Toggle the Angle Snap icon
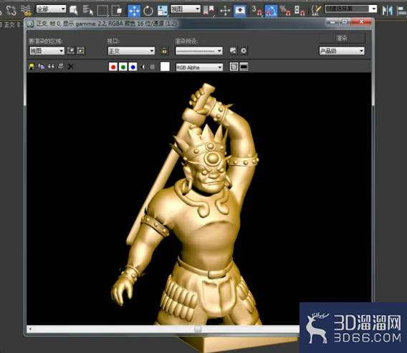The width and height of the screenshot is (407, 353). 271,11
